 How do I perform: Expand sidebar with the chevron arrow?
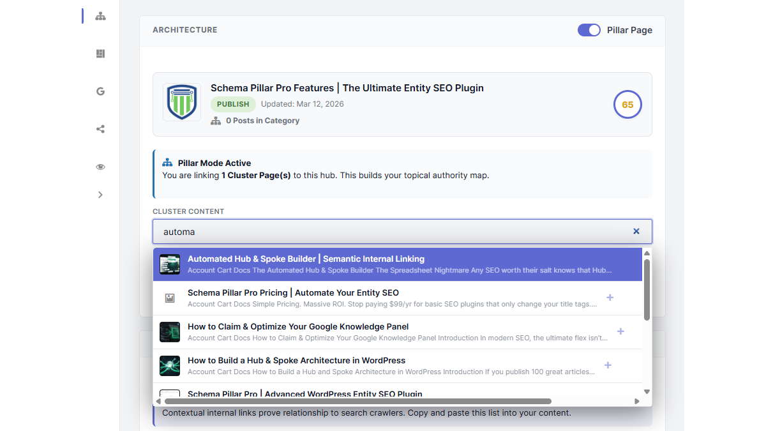pyautogui.click(x=100, y=195)
